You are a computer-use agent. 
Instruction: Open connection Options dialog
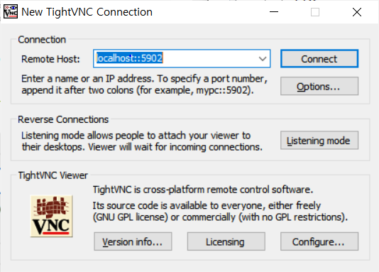point(319,86)
